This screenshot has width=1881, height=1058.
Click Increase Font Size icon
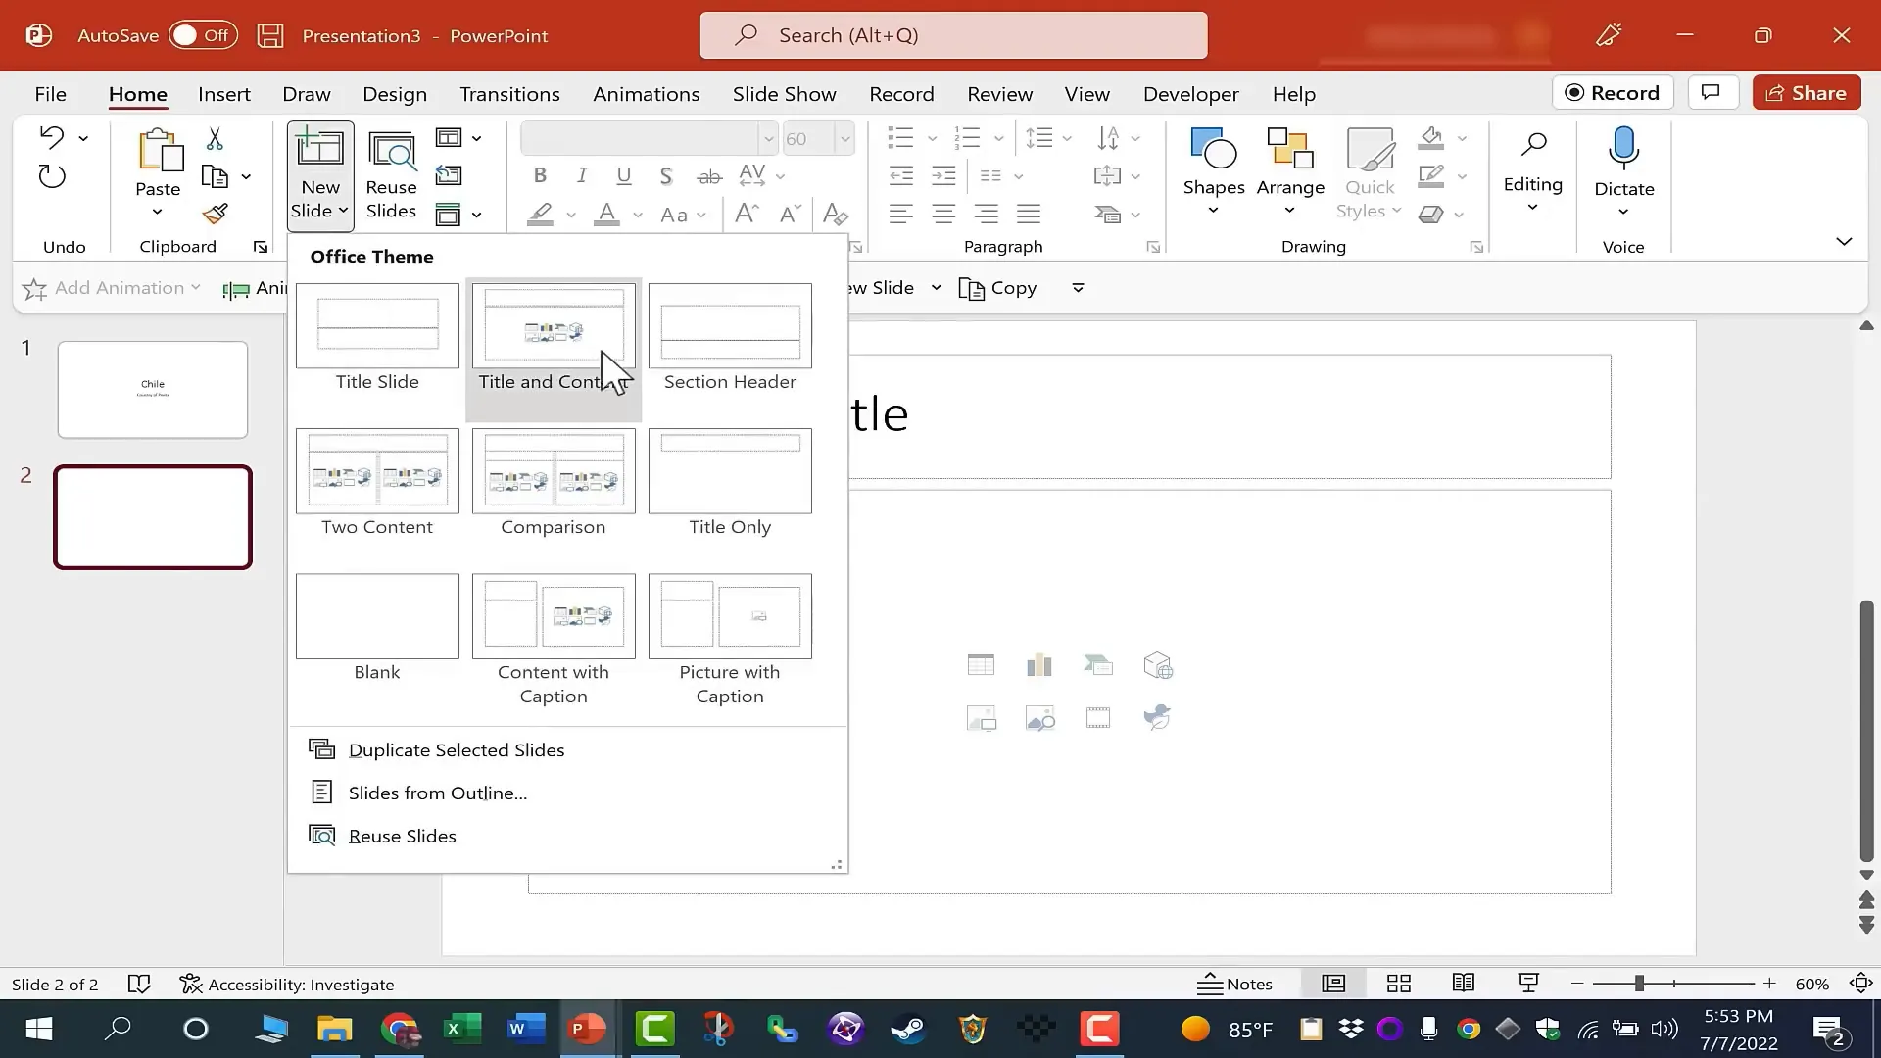[x=747, y=214]
